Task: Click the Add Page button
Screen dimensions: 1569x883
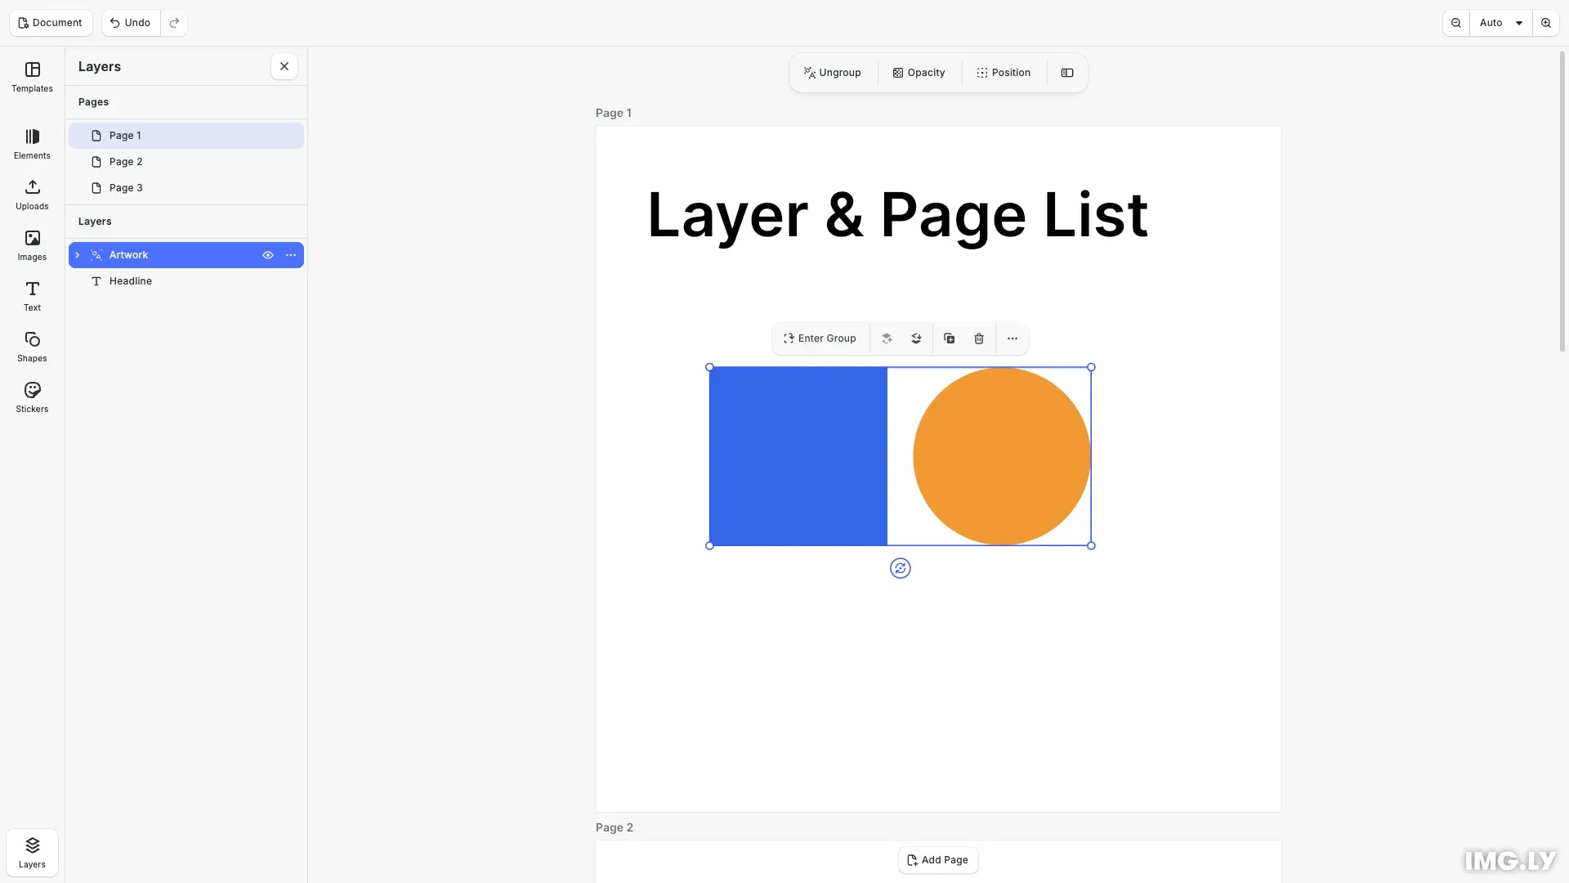Action: 938,860
